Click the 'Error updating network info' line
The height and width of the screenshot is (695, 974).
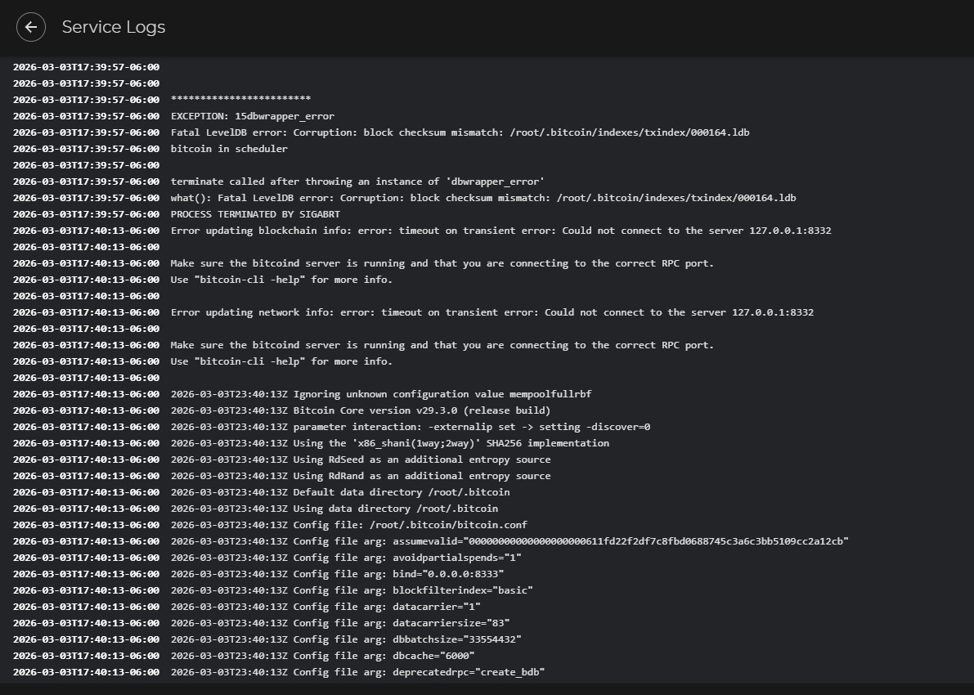tap(491, 312)
